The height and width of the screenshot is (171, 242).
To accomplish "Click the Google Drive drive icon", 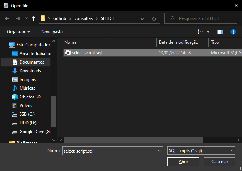I will [15, 132].
